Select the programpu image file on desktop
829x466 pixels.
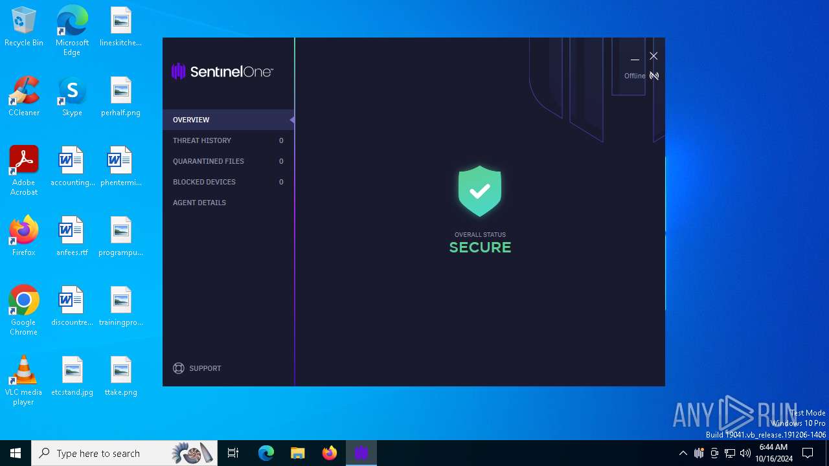click(x=120, y=237)
